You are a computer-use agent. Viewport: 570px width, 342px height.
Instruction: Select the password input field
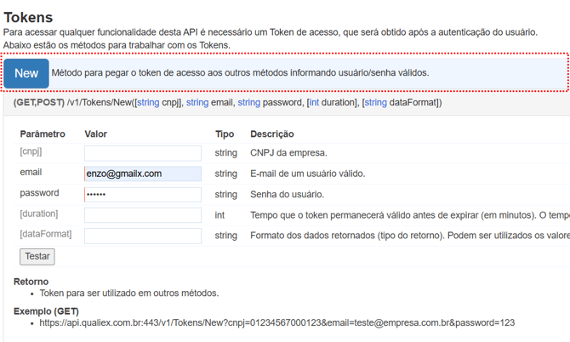coord(142,194)
